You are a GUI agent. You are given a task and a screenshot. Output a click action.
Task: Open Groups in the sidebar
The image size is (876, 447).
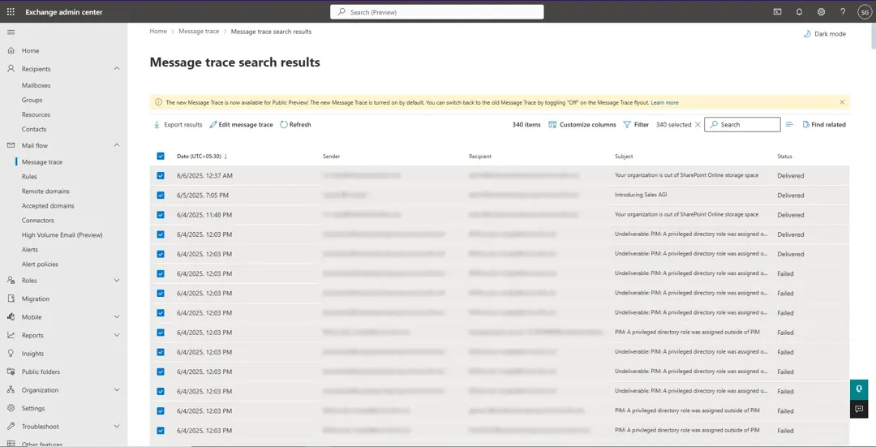tap(32, 100)
